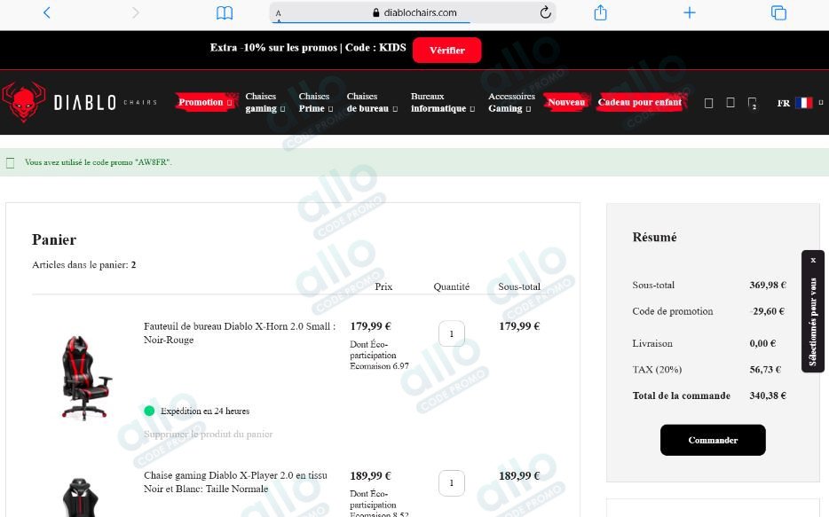Open the Safari share sheet icon
The height and width of the screenshot is (517, 829).
coord(600,12)
